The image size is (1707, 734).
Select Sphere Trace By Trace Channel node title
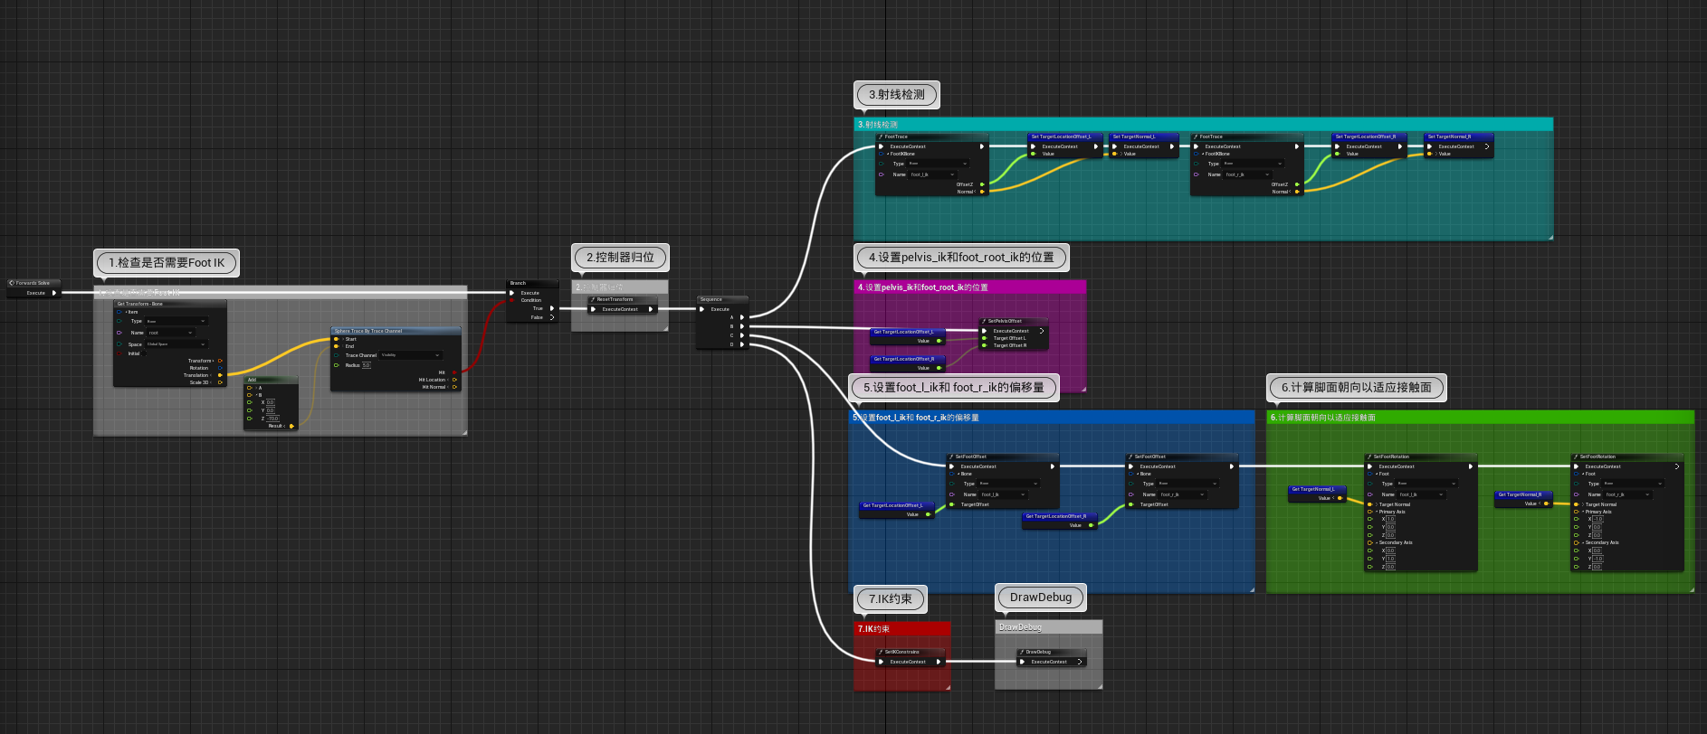[x=396, y=331]
